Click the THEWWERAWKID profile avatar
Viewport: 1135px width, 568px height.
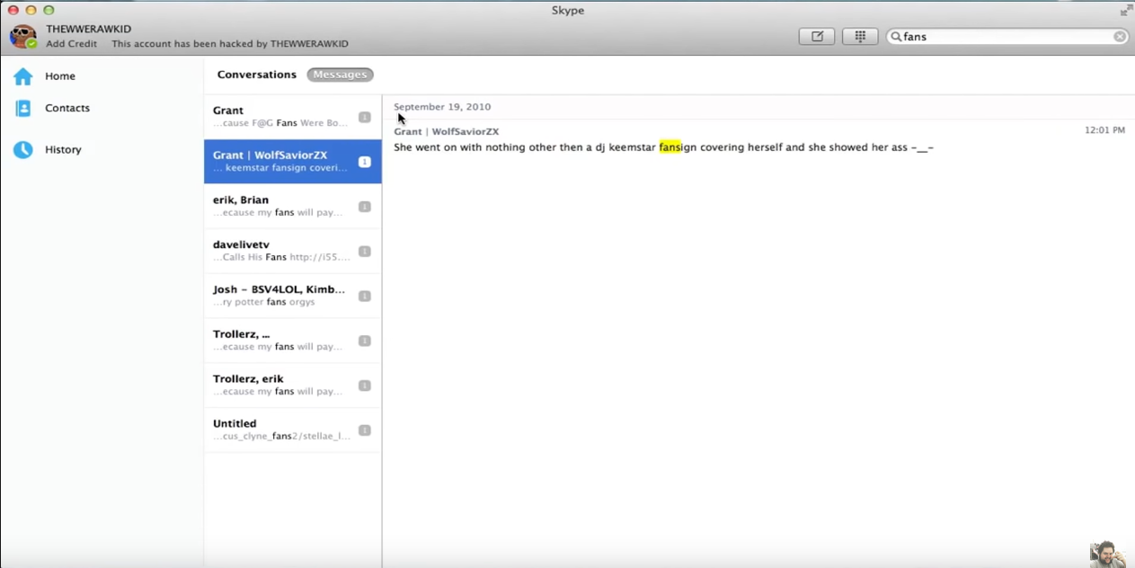pyautogui.click(x=22, y=36)
